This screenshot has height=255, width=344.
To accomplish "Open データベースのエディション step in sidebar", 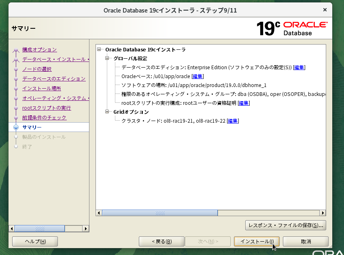I will click(54, 79).
